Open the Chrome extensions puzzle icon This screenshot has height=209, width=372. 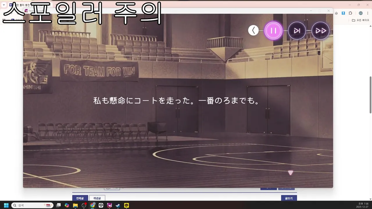coord(350,13)
